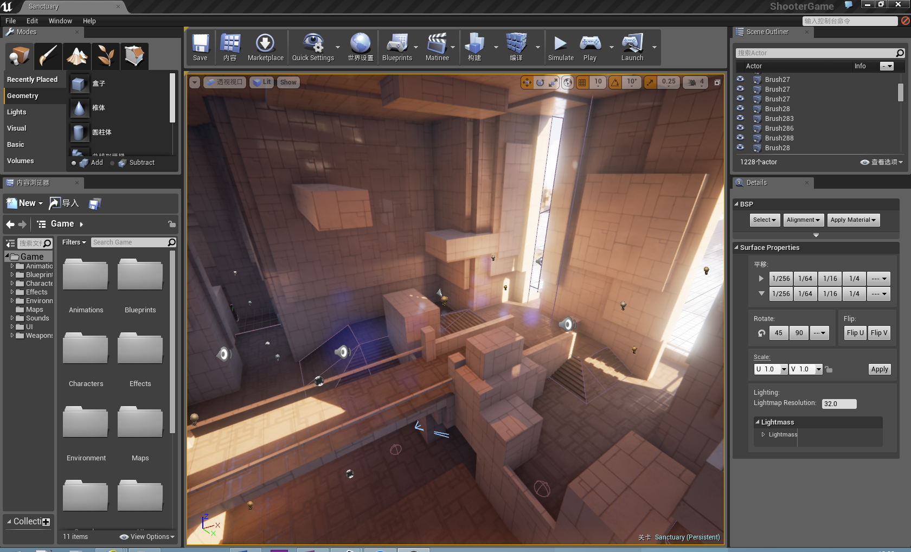Open Quick Settings in the toolbar
The width and height of the screenshot is (911, 552).
pyautogui.click(x=313, y=47)
